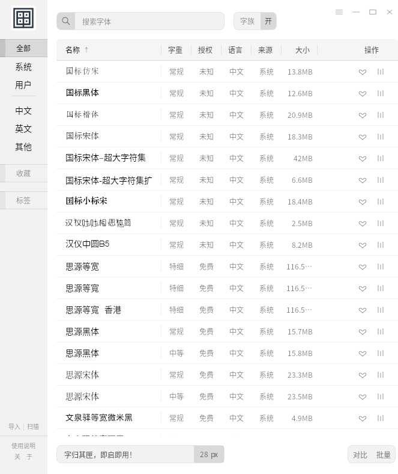Click compare icon on 2.5MB 汉仪 row

pos(381,223)
